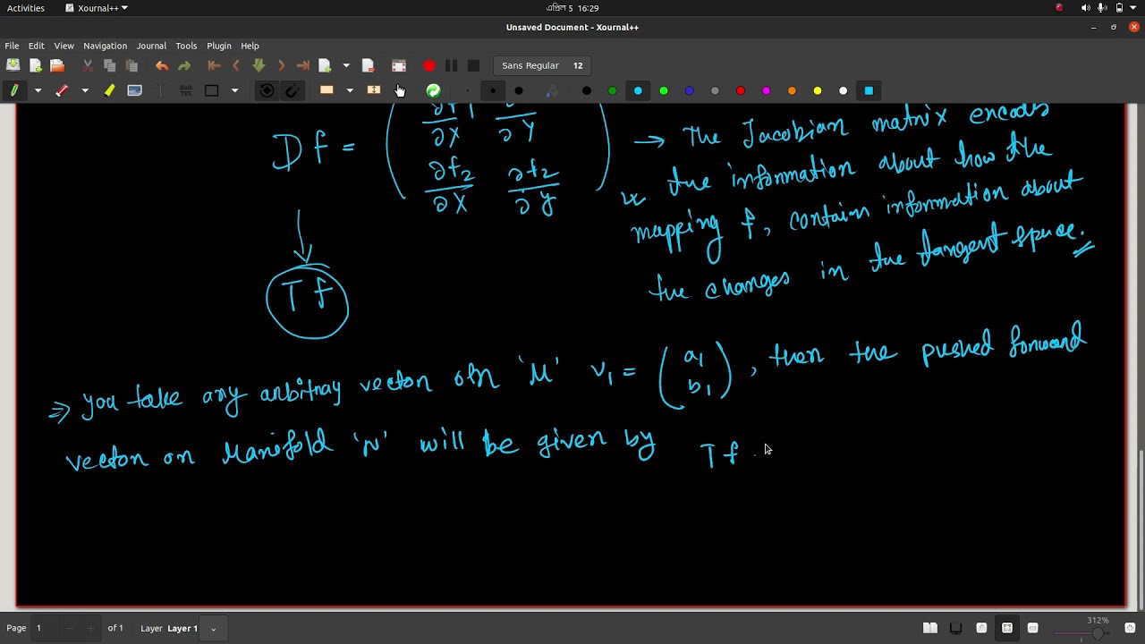Screen dimensions: 1145x644
Task: Click Activities in the top bar
Action: (x=26, y=8)
